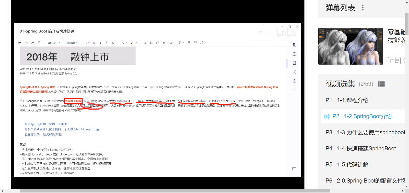Toggle strikethrough formatting

(113, 43)
